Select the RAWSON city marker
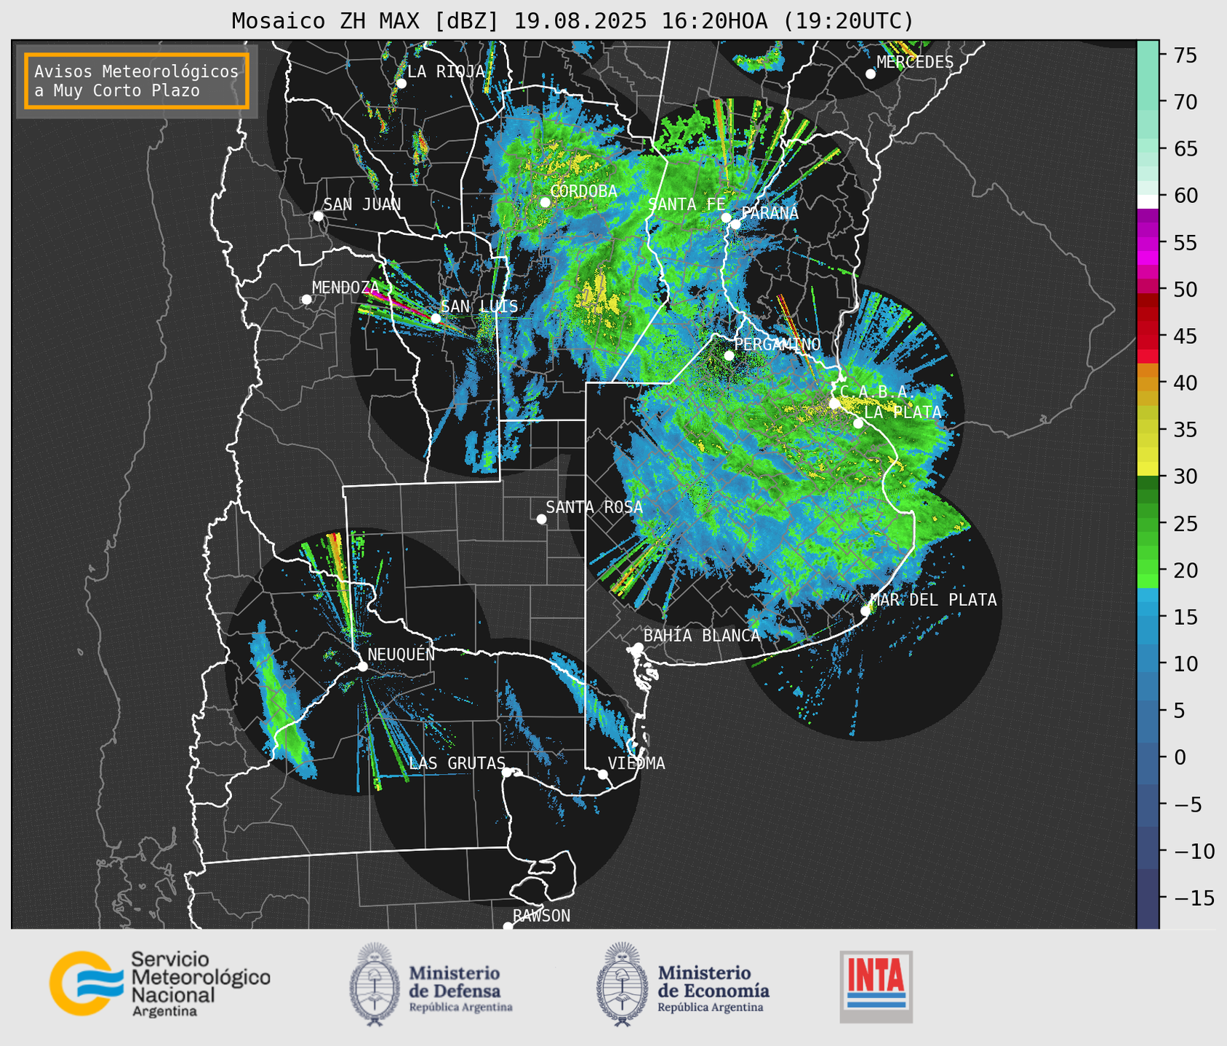This screenshot has width=1227, height=1046. coord(508,927)
